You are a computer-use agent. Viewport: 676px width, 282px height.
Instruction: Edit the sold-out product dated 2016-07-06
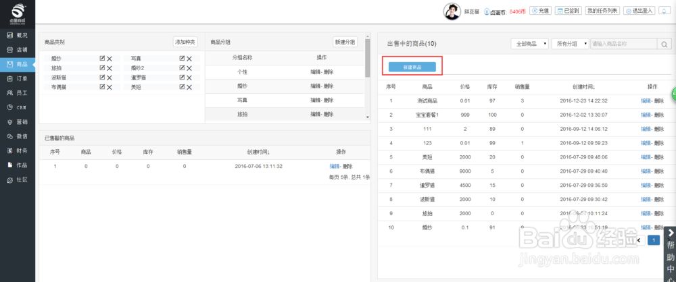pos(335,166)
